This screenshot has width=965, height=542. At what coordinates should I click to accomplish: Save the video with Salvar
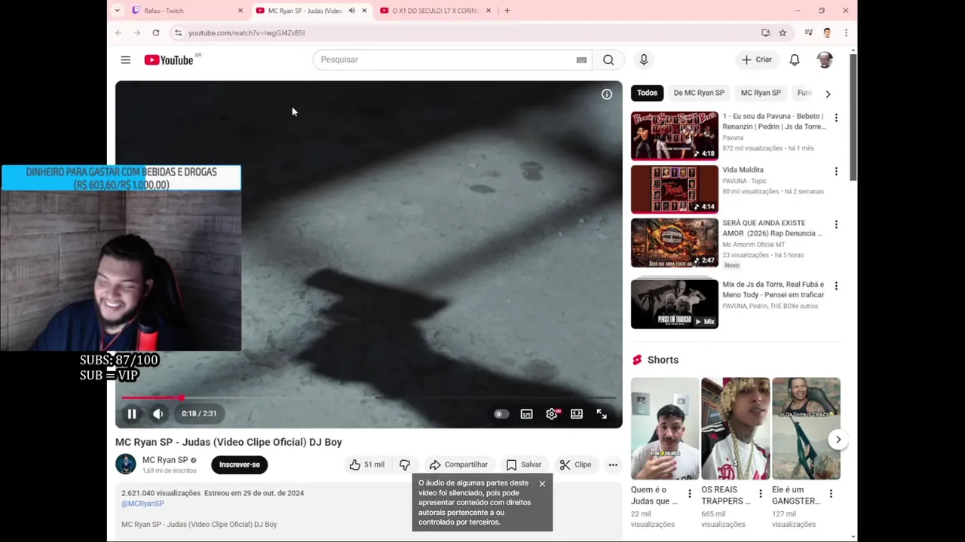pos(524,464)
